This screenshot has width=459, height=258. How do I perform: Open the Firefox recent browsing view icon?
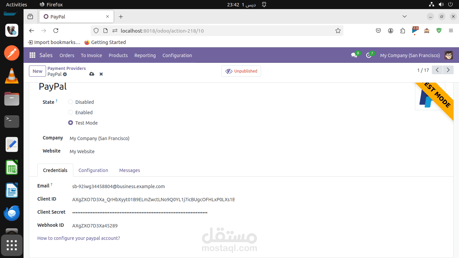click(x=30, y=16)
